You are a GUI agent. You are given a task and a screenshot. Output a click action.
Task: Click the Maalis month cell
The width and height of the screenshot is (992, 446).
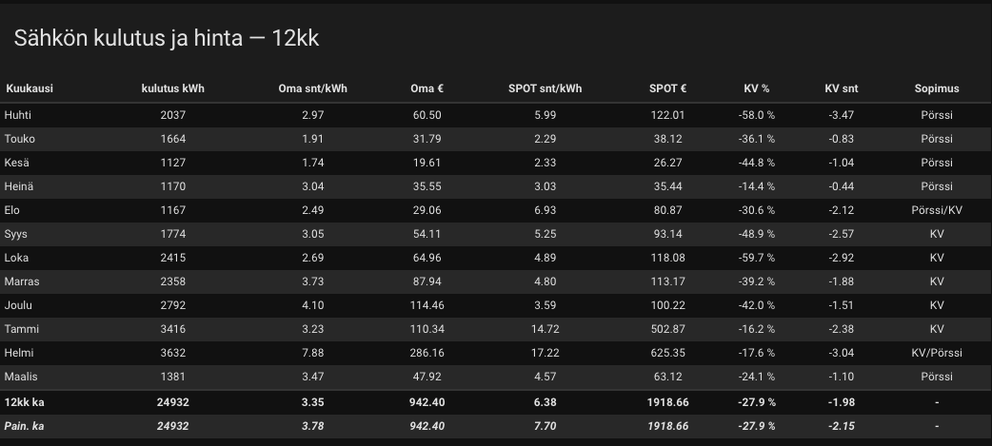pos(21,377)
